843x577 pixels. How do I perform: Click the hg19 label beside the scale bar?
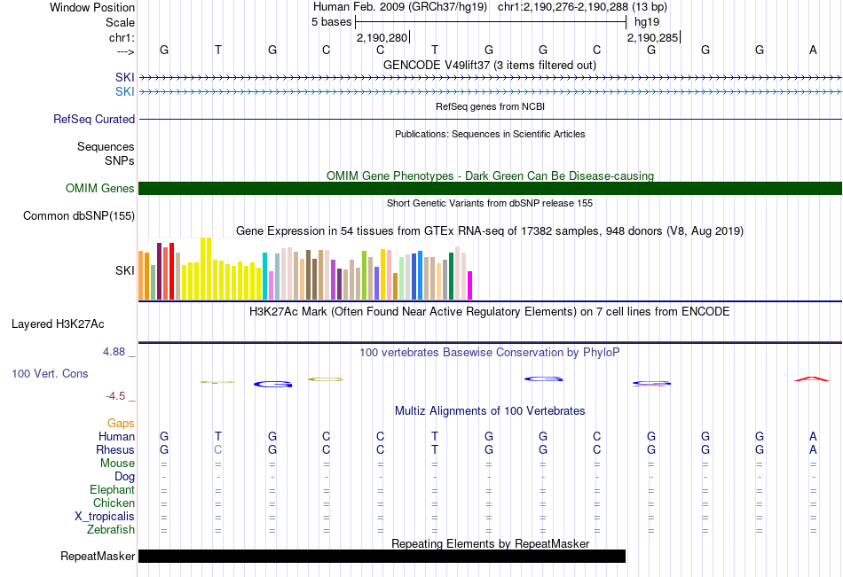pyautogui.click(x=647, y=22)
